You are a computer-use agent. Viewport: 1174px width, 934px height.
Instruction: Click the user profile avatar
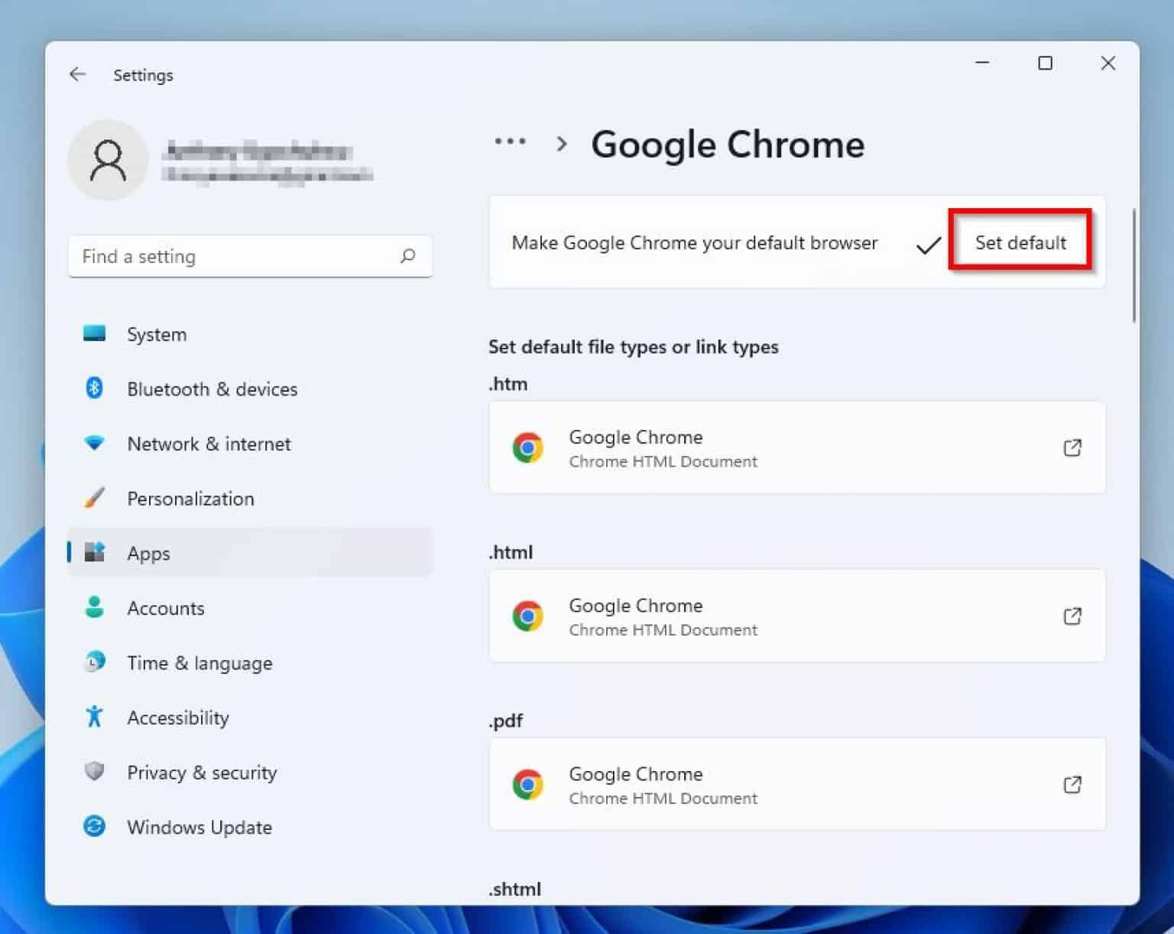(108, 160)
